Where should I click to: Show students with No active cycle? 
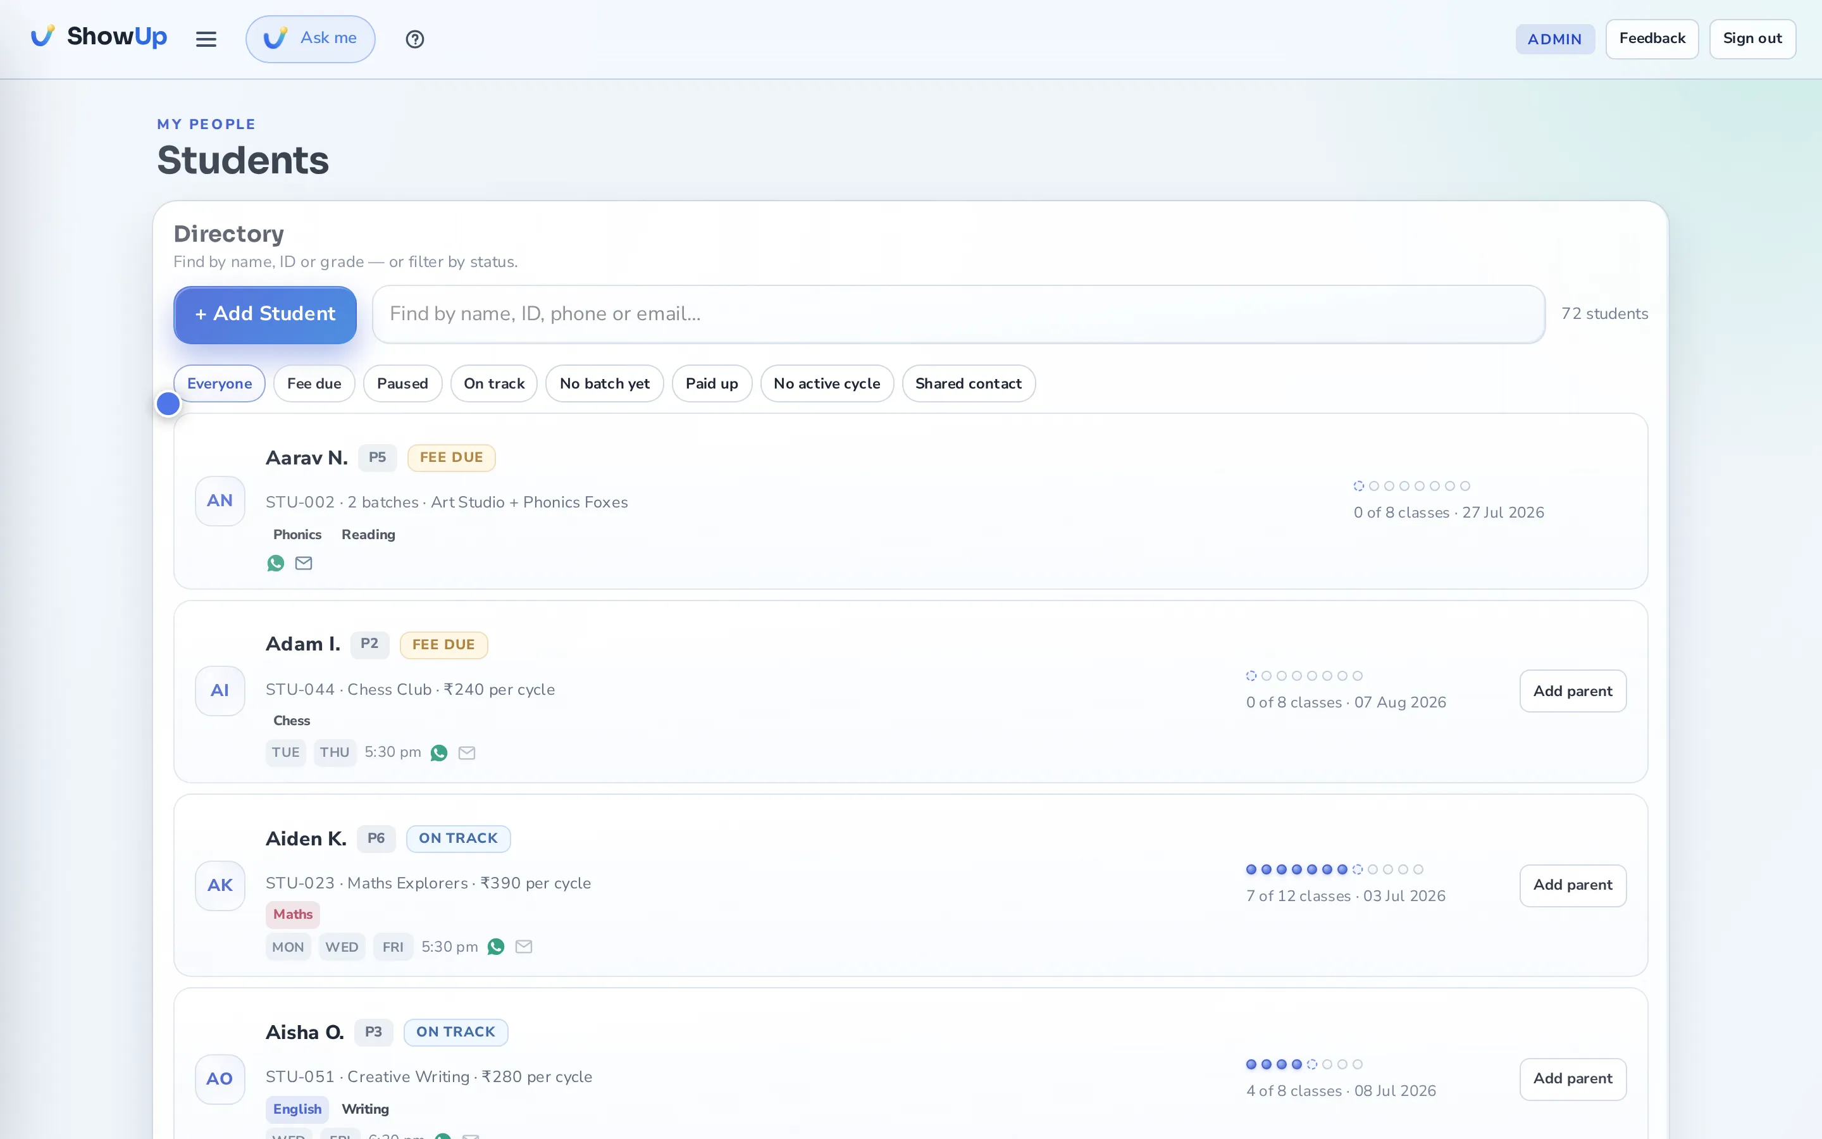pos(827,383)
